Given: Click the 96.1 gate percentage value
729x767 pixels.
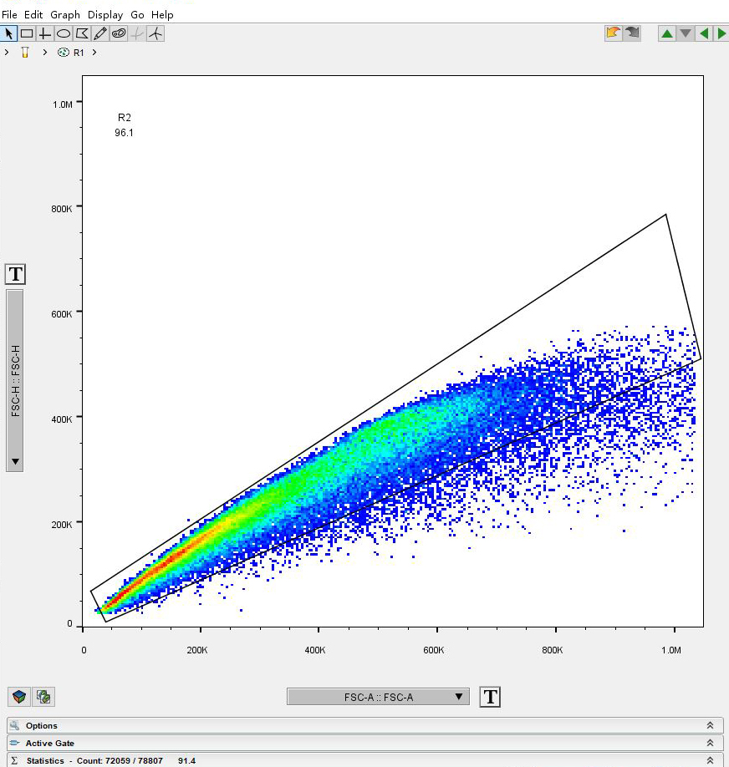Looking at the screenshot, I should (124, 133).
